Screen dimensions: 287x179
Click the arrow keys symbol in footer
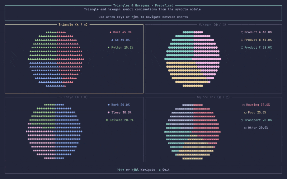point(121,170)
